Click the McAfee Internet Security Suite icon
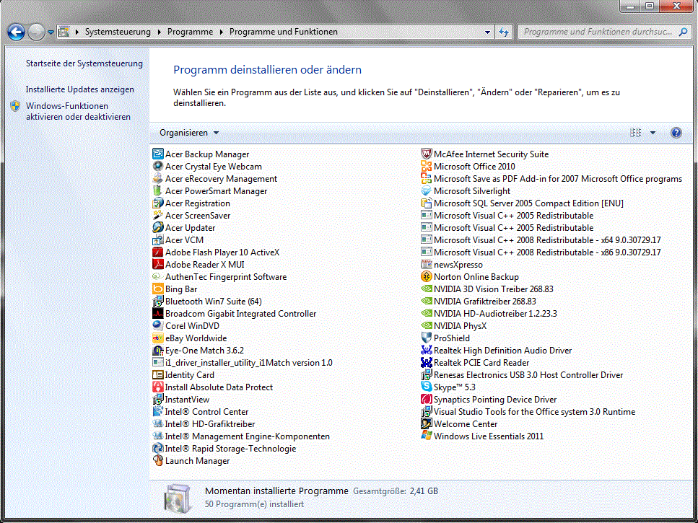Viewport: 698px width, 523px height. tap(427, 154)
